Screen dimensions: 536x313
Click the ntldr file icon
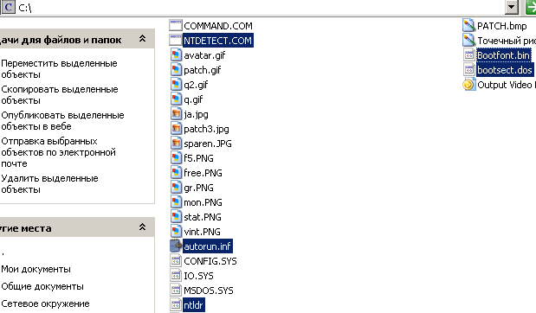[176, 305]
